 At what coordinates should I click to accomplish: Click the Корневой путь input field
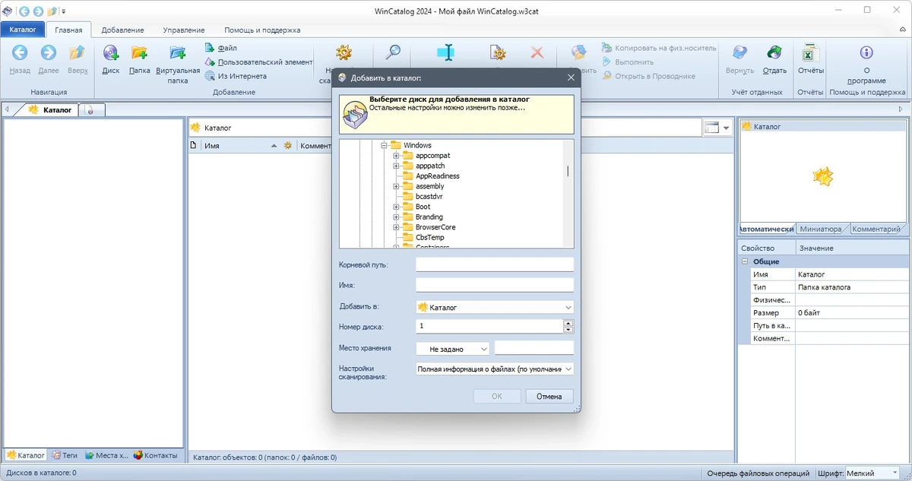pyautogui.click(x=495, y=264)
